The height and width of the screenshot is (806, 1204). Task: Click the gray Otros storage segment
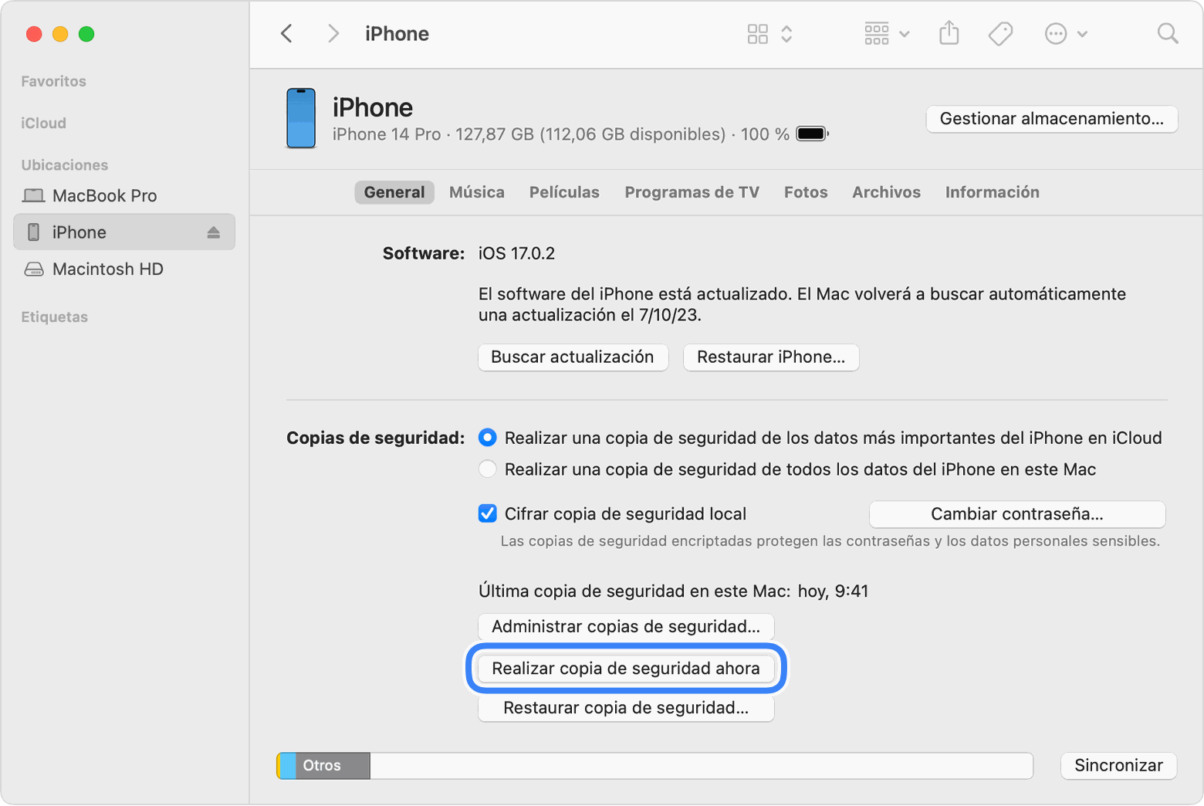coord(333,766)
